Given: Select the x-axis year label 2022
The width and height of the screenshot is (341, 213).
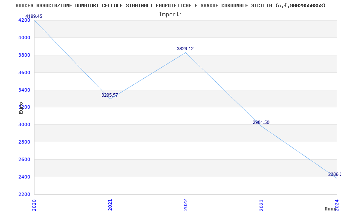Looking at the screenshot, I should (x=185, y=205).
